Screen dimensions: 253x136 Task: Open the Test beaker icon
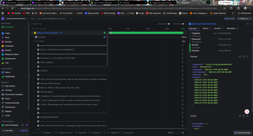[x=3, y=63]
